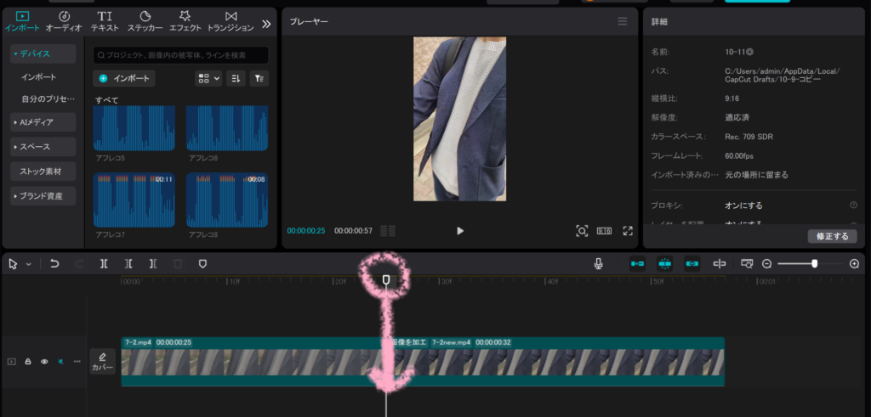
Task: Open the player hamburger menu
Action: (622, 21)
